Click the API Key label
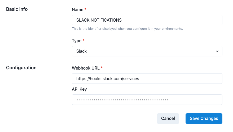The height and width of the screenshot is (132, 233). (x=79, y=89)
